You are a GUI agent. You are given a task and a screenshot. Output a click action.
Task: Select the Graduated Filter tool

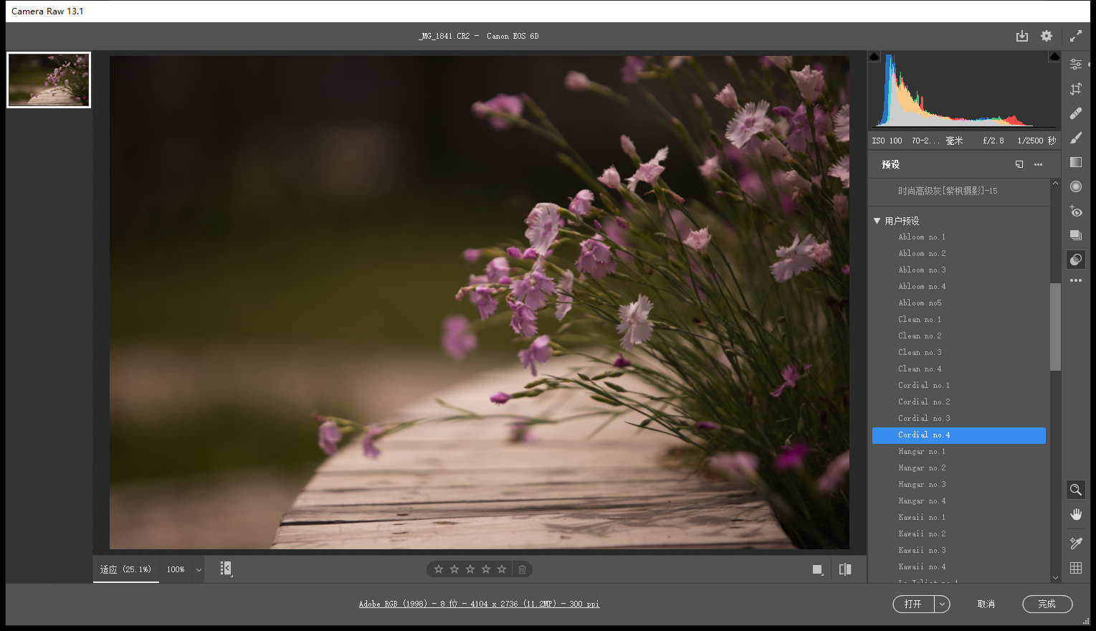click(x=1075, y=162)
